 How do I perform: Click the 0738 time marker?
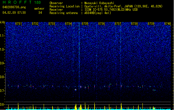pyautogui.click(x=134, y=24)
